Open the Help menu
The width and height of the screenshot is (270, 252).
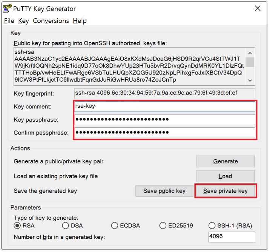click(80, 21)
